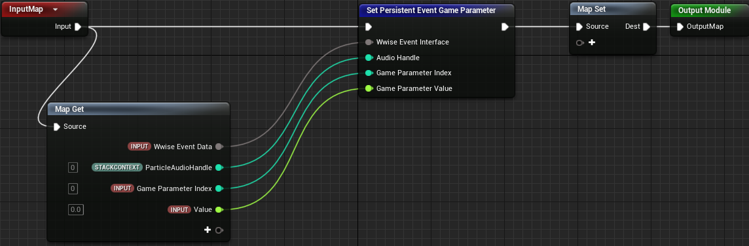
Task: Edit the Game Parameter Index default value field
Action: coord(73,188)
